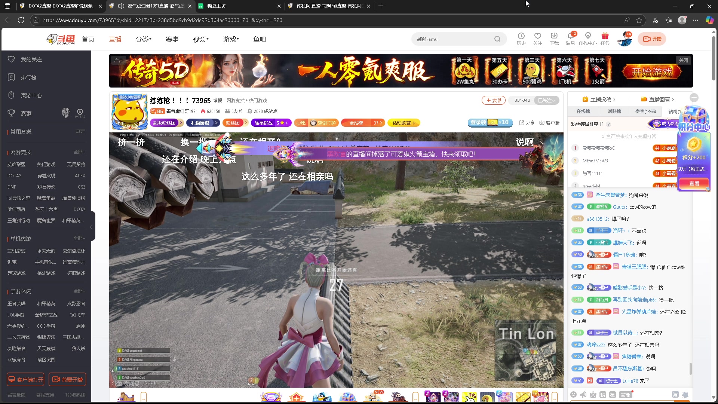Switch to 活跃榜 tab
718x404 pixels.
coord(614,111)
